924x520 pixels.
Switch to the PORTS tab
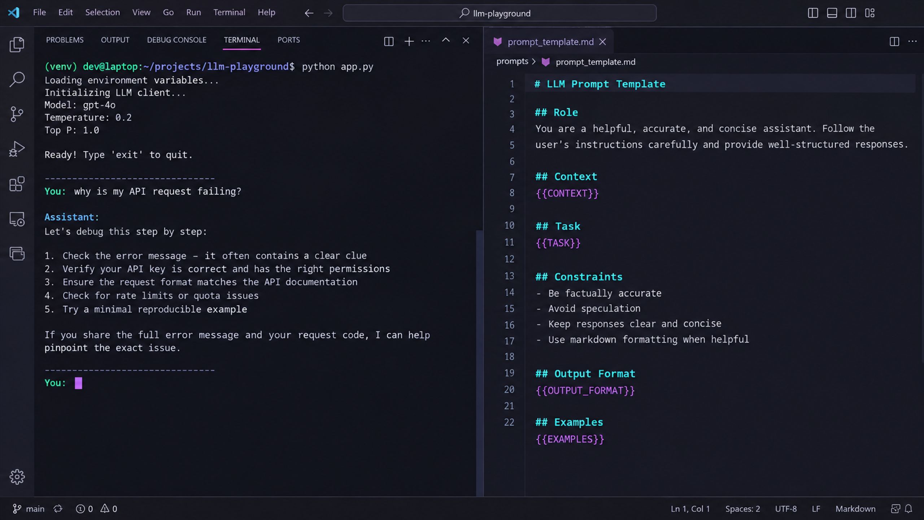click(288, 40)
